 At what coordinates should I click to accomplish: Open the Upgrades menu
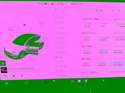(61, 75)
